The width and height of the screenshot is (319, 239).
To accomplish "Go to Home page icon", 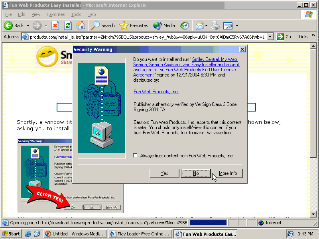I will (81, 25).
